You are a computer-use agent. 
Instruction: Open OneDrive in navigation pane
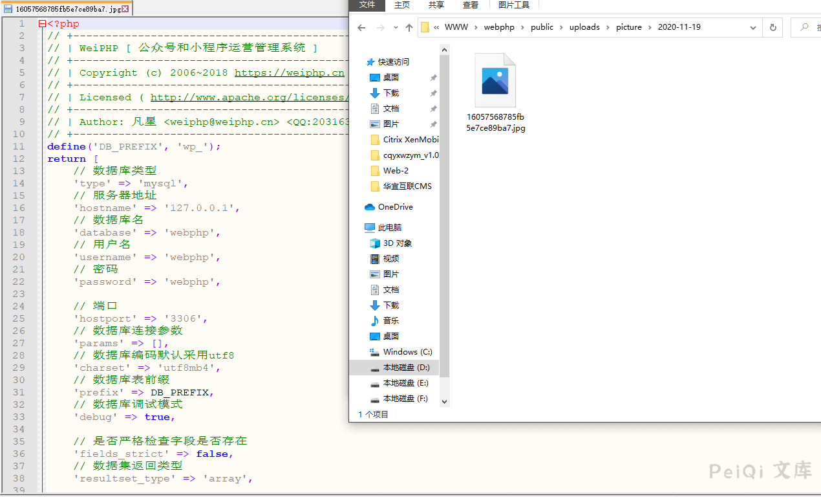(x=395, y=207)
